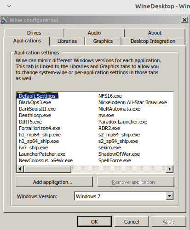Viewport: 190px width, 230px height.
Task: Pick ForzaHorizon4.exe in the list
Action: pos(40,128)
